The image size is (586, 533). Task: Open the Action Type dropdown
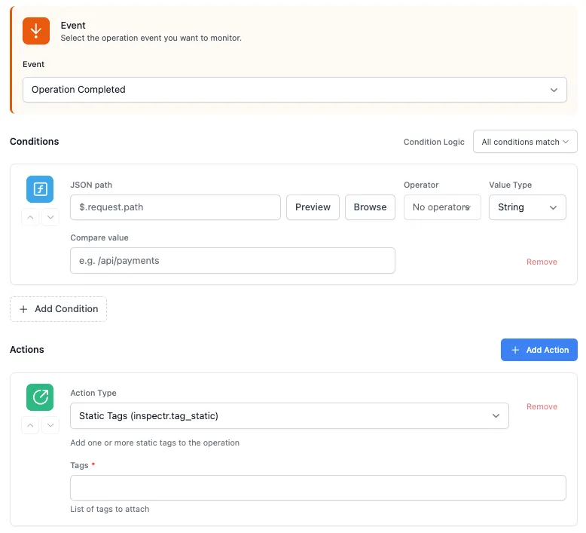click(289, 416)
